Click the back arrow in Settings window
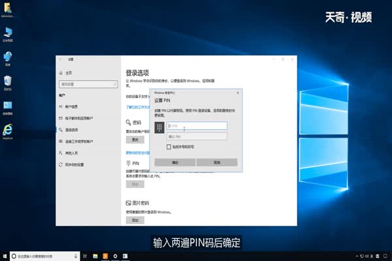Screen dimensions: 392x261 [60, 59]
